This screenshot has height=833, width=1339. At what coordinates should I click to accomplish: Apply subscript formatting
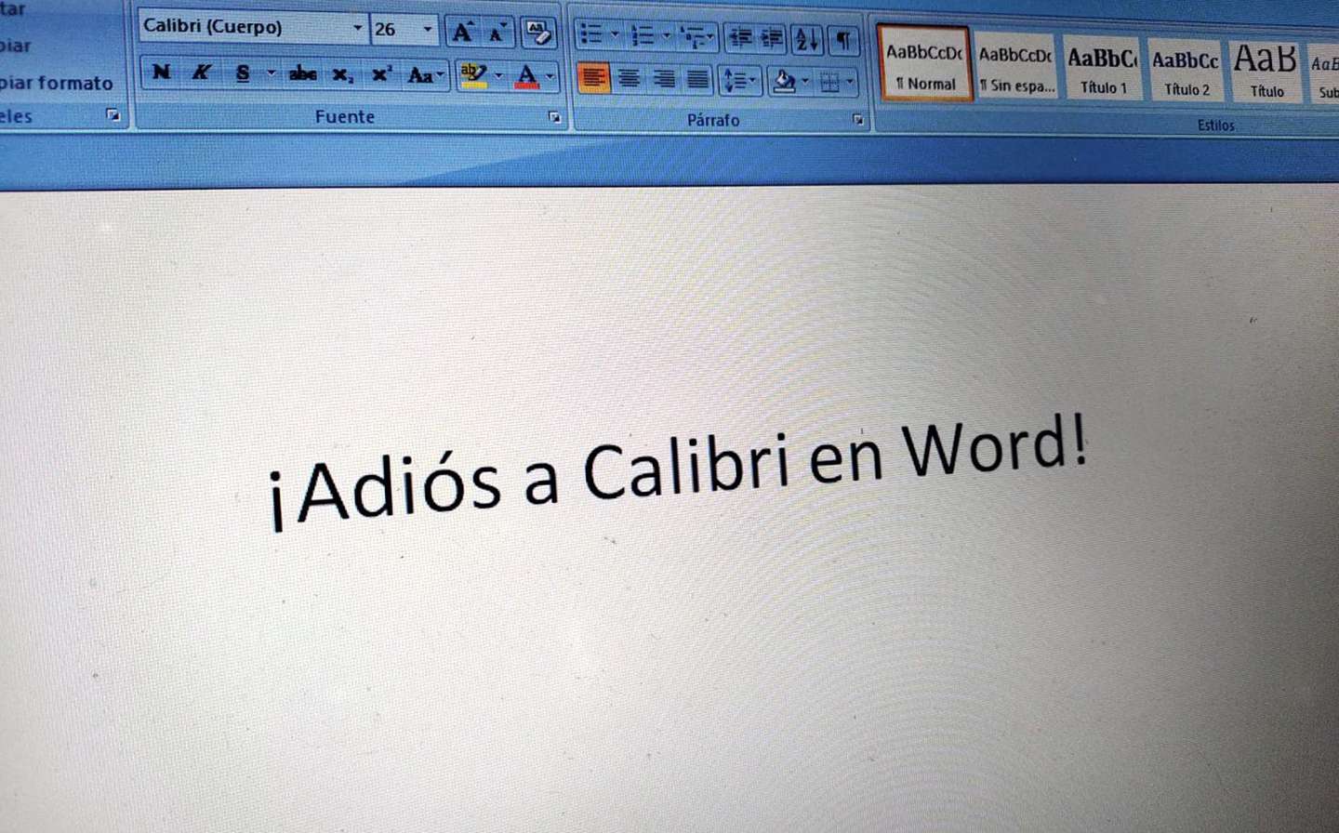pyautogui.click(x=342, y=74)
